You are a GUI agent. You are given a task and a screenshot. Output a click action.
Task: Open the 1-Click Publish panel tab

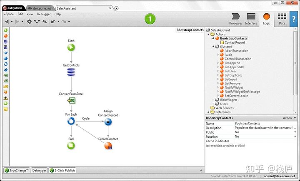(x=62, y=170)
